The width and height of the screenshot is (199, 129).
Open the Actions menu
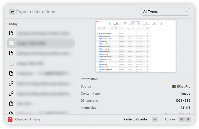[x=170, y=119]
